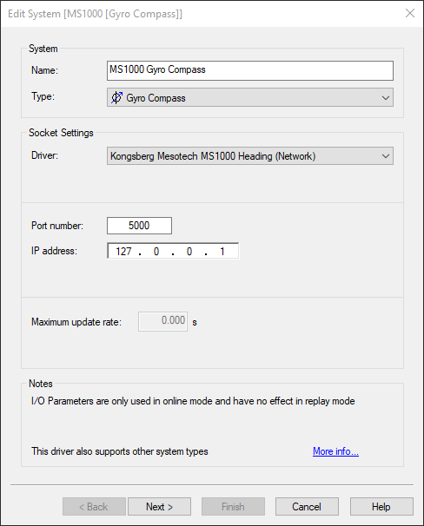Click the greyed-out Finish button

[233, 507]
